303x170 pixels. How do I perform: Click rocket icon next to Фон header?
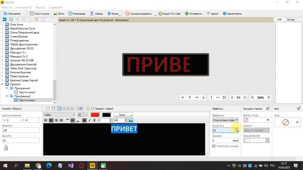point(299,109)
